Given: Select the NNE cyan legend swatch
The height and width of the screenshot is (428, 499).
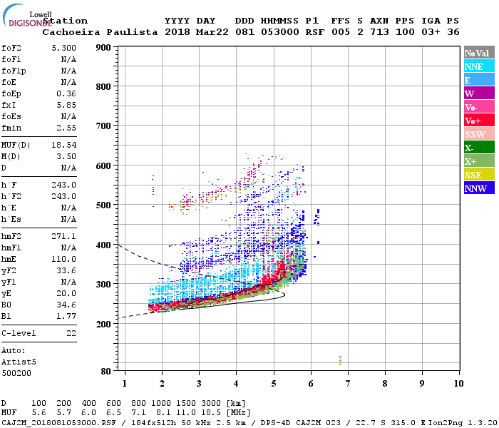Looking at the screenshot, I should [x=479, y=66].
